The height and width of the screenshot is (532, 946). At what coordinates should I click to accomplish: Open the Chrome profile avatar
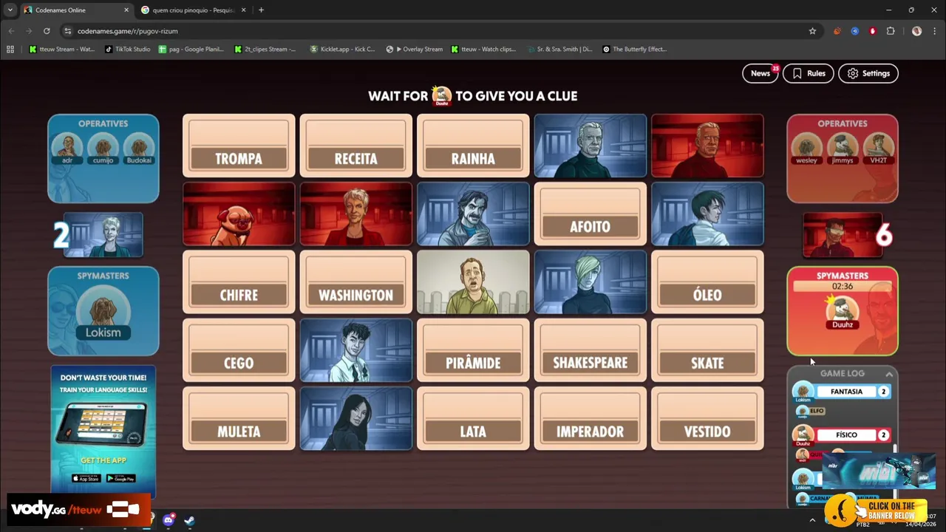[916, 31]
